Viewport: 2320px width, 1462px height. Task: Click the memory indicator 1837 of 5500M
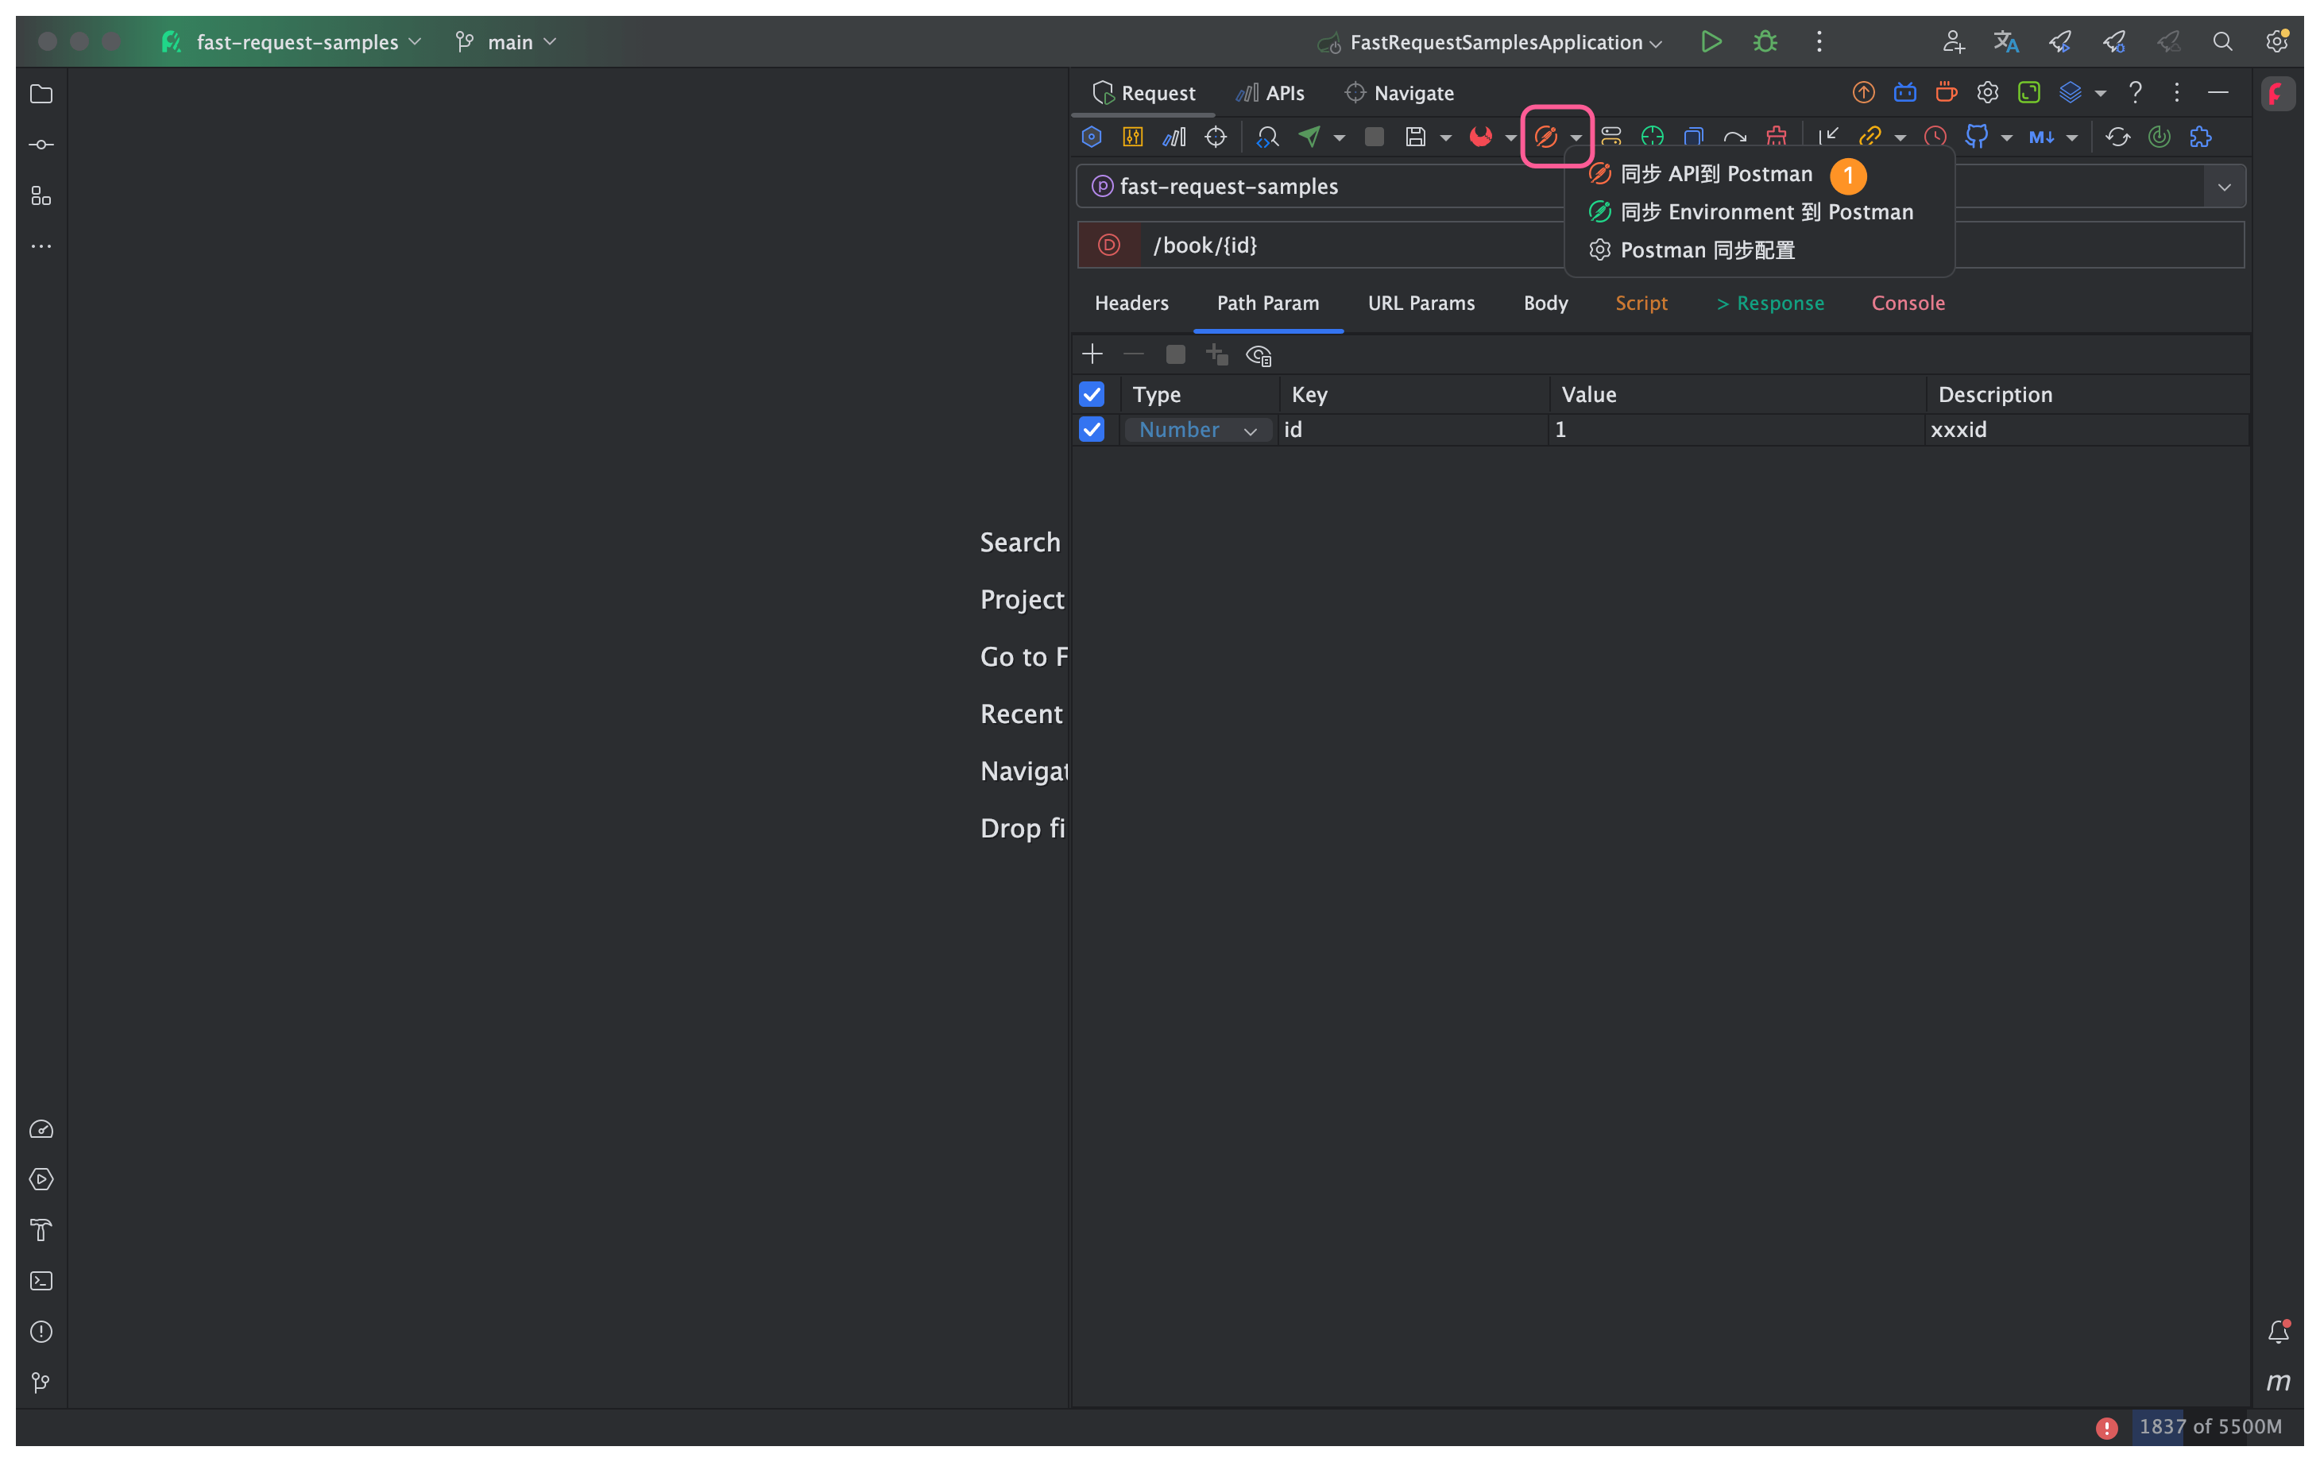tap(2210, 1426)
